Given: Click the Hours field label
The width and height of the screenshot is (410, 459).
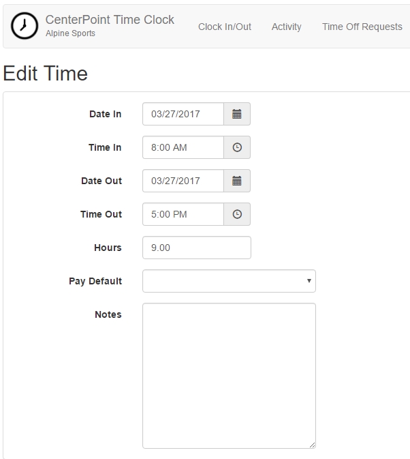Looking at the screenshot, I should point(108,248).
